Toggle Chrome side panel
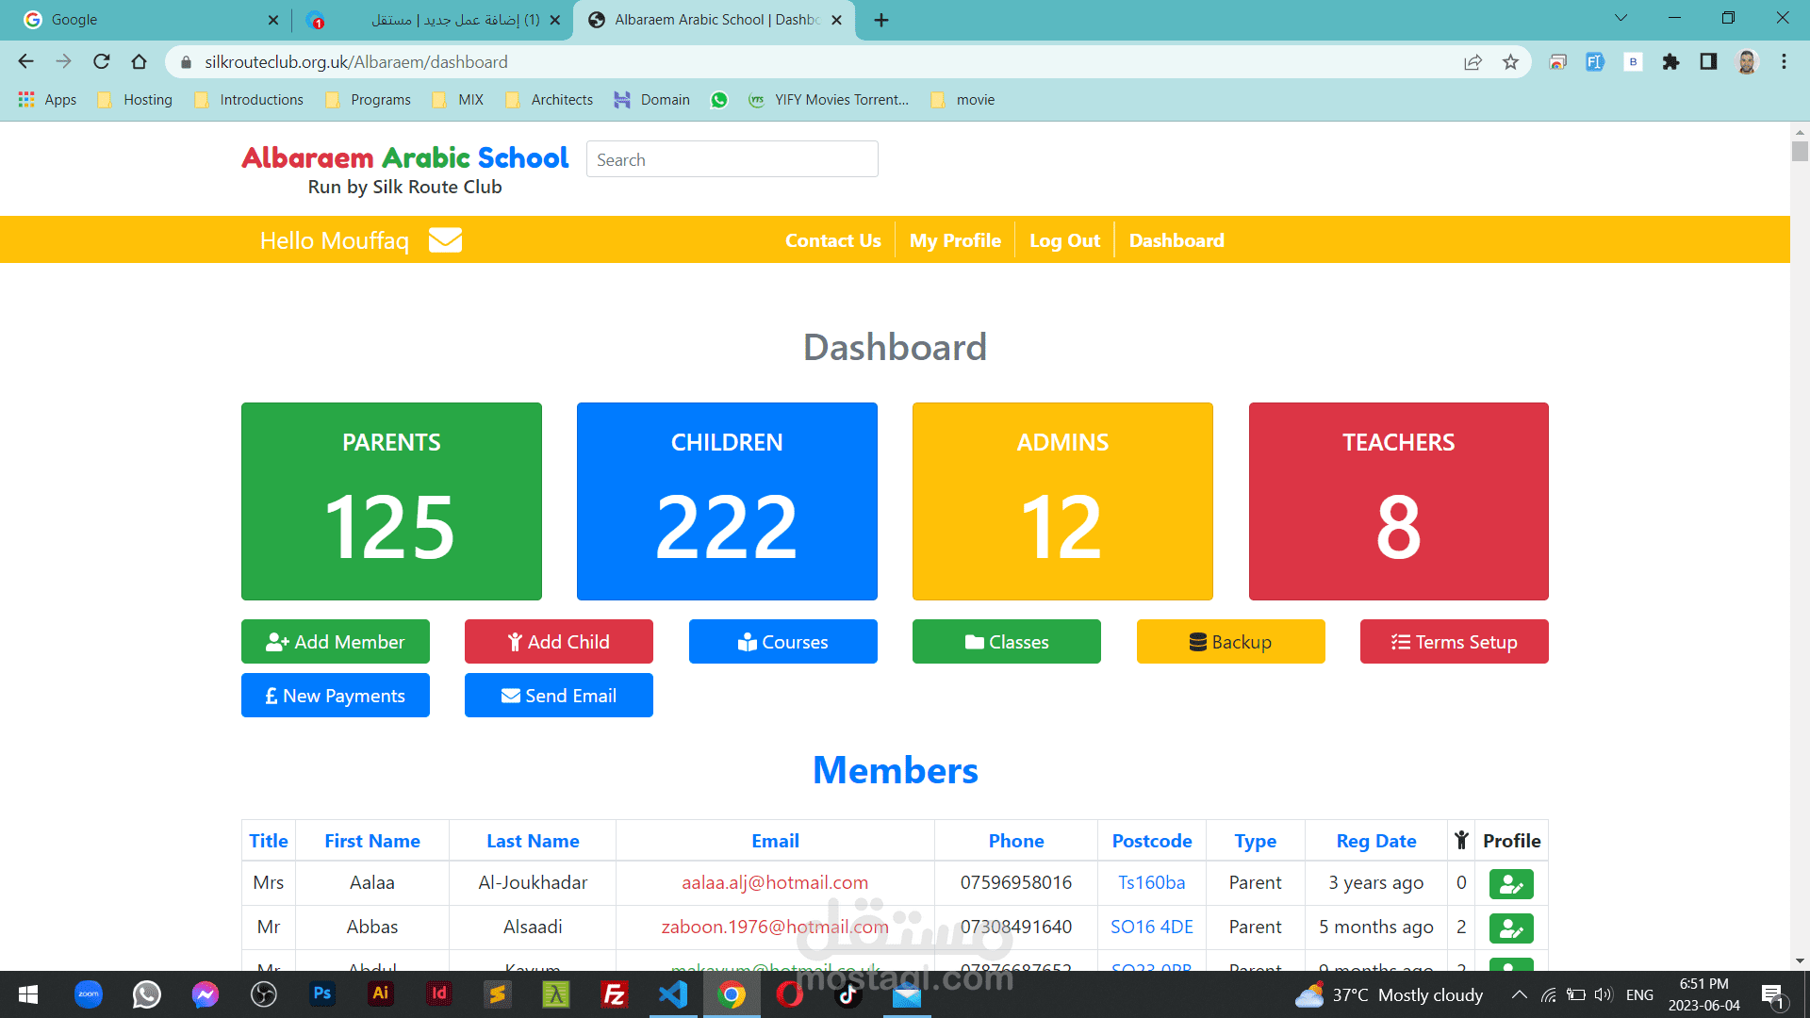The width and height of the screenshot is (1810, 1018). pyautogui.click(x=1708, y=62)
